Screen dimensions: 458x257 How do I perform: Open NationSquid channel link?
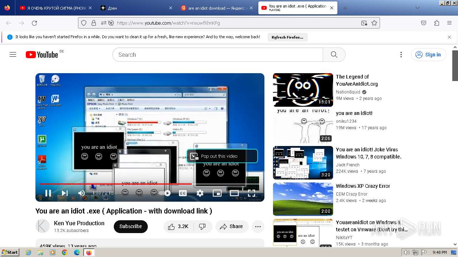click(348, 92)
